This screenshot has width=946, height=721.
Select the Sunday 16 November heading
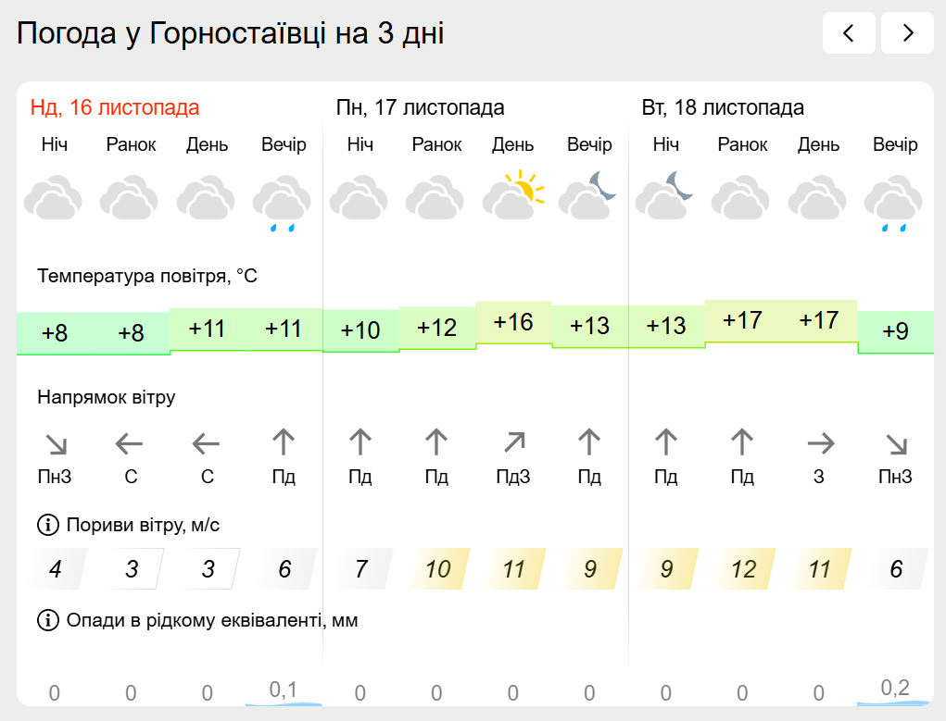pos(115,107)
